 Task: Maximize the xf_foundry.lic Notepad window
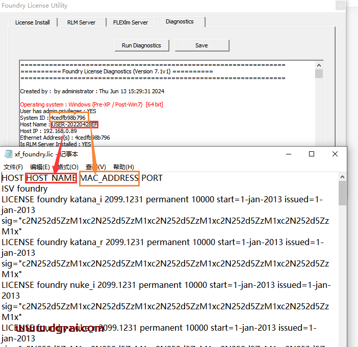point(312,154)
